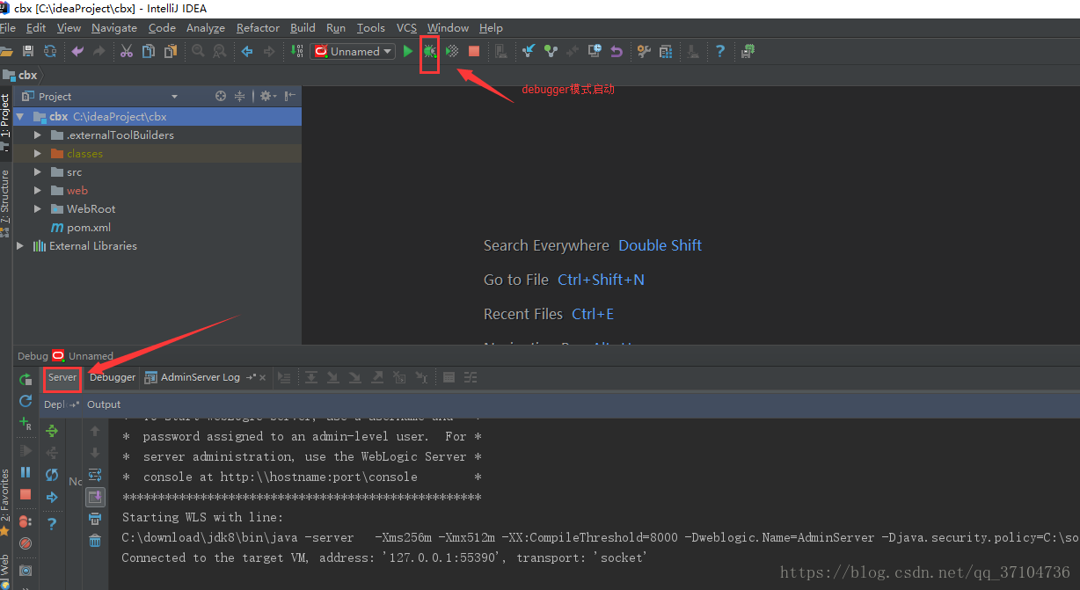This screenshot has width=1080, height=590.
Task: Open help topics with the toolbar question mark
Action: point(720,51)
